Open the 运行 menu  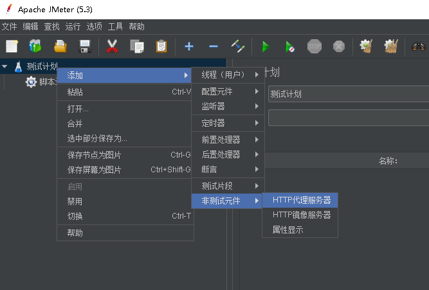click(73, 26)
